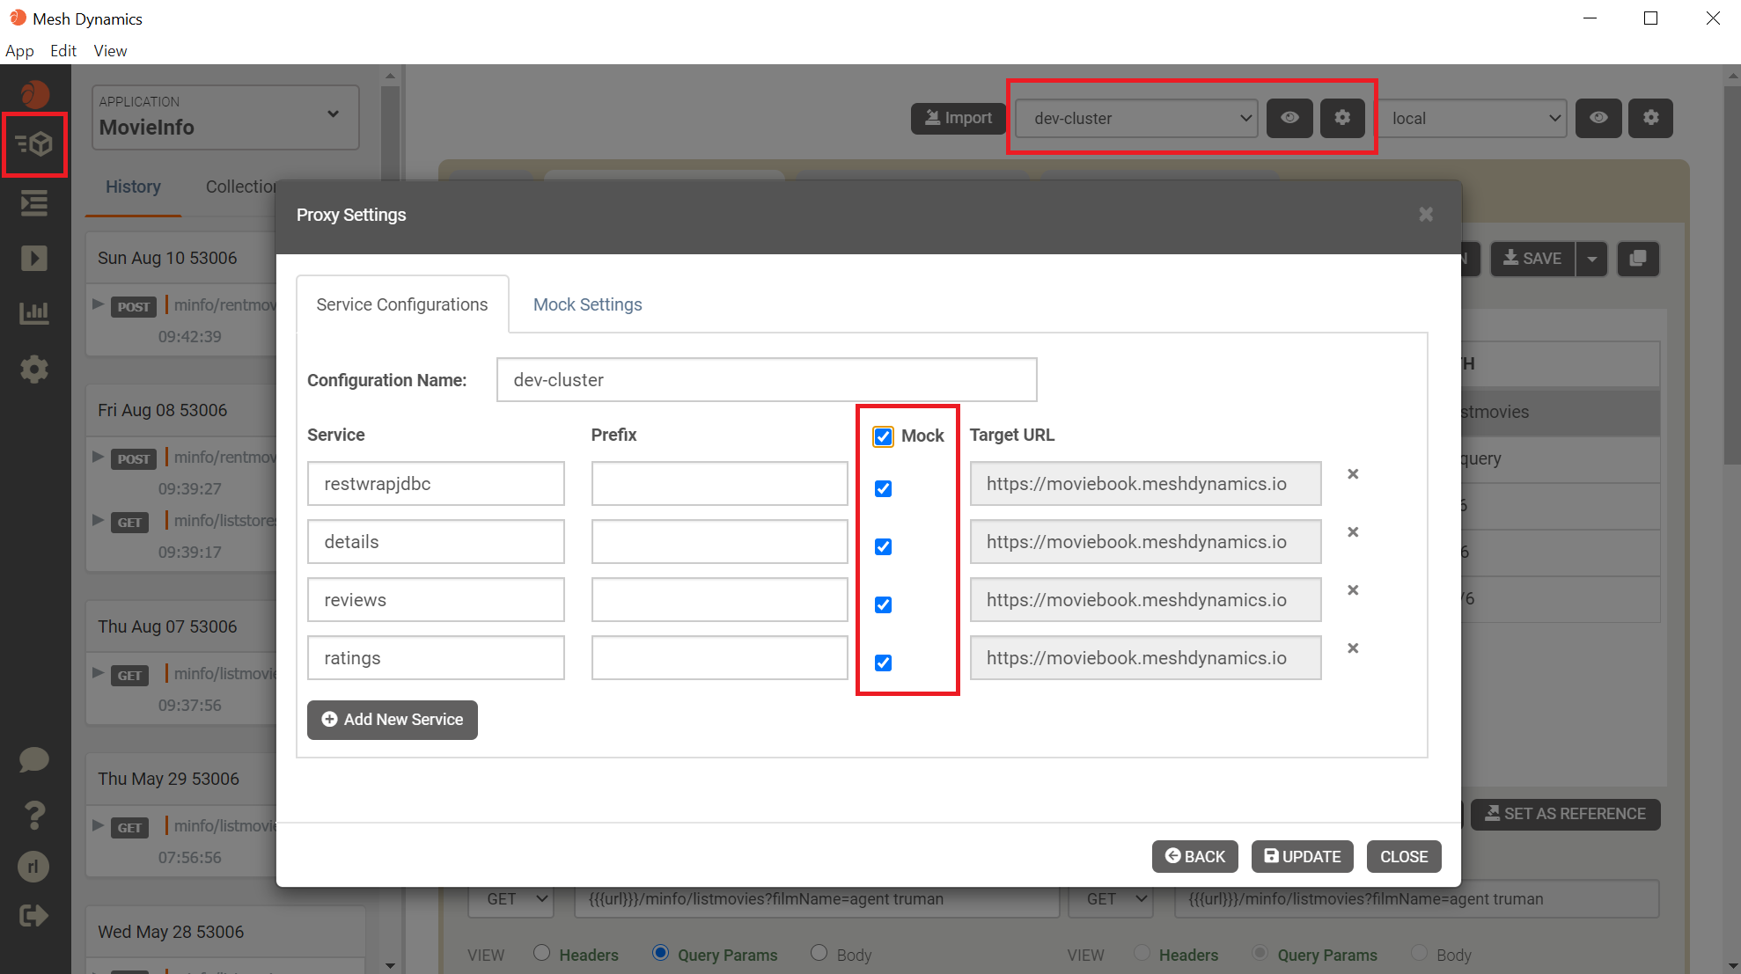The height and width of the screenshot is (974, 1741).
Task: Remove the restwrapjdbc service row
Action: [1353, 474]
